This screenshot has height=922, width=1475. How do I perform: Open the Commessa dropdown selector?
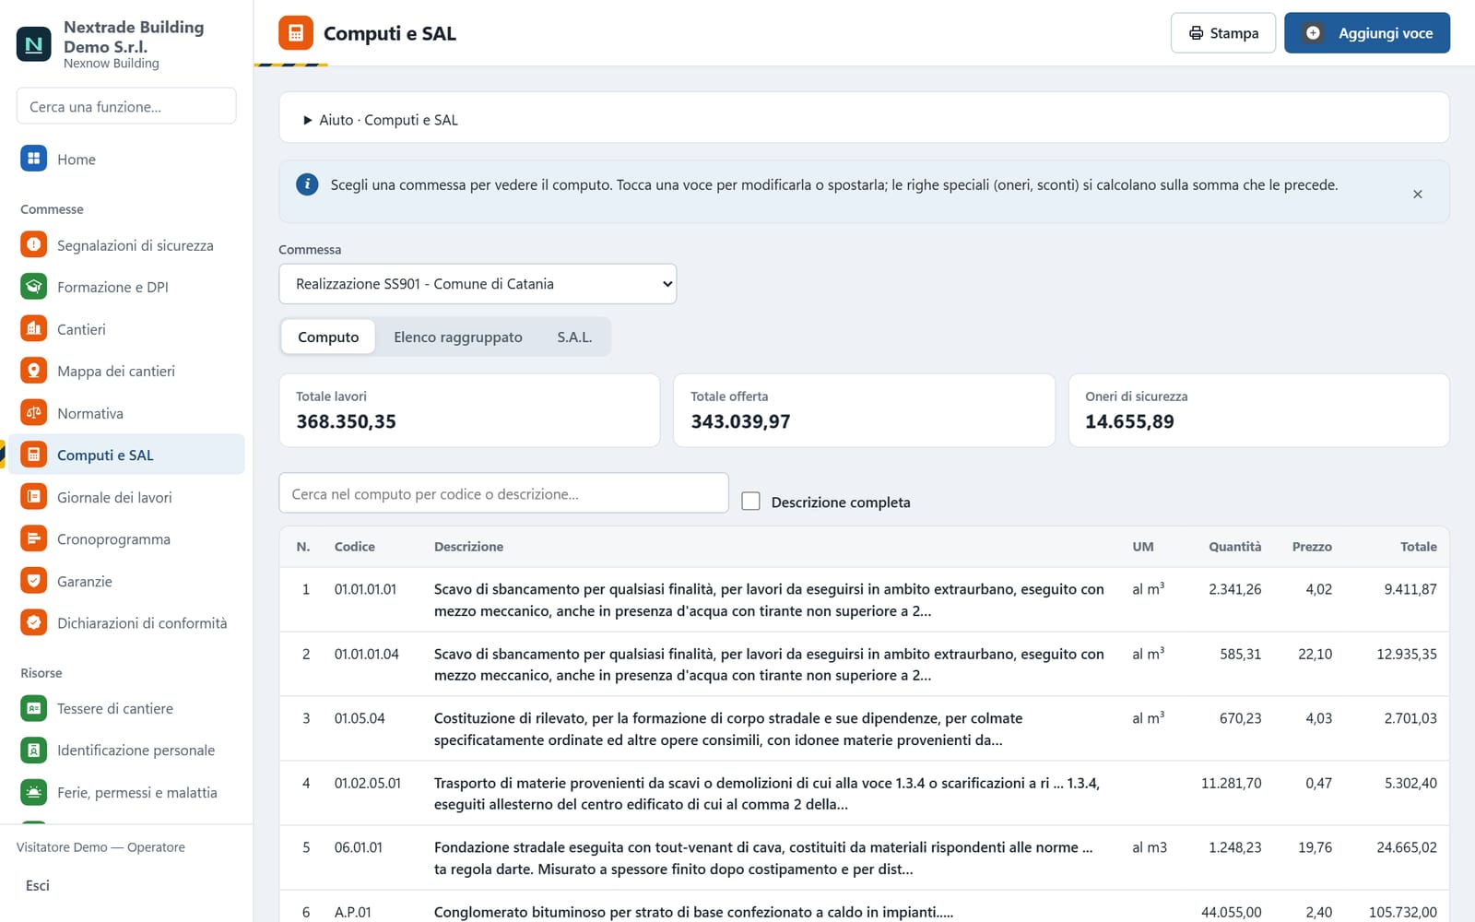point(478,284)
